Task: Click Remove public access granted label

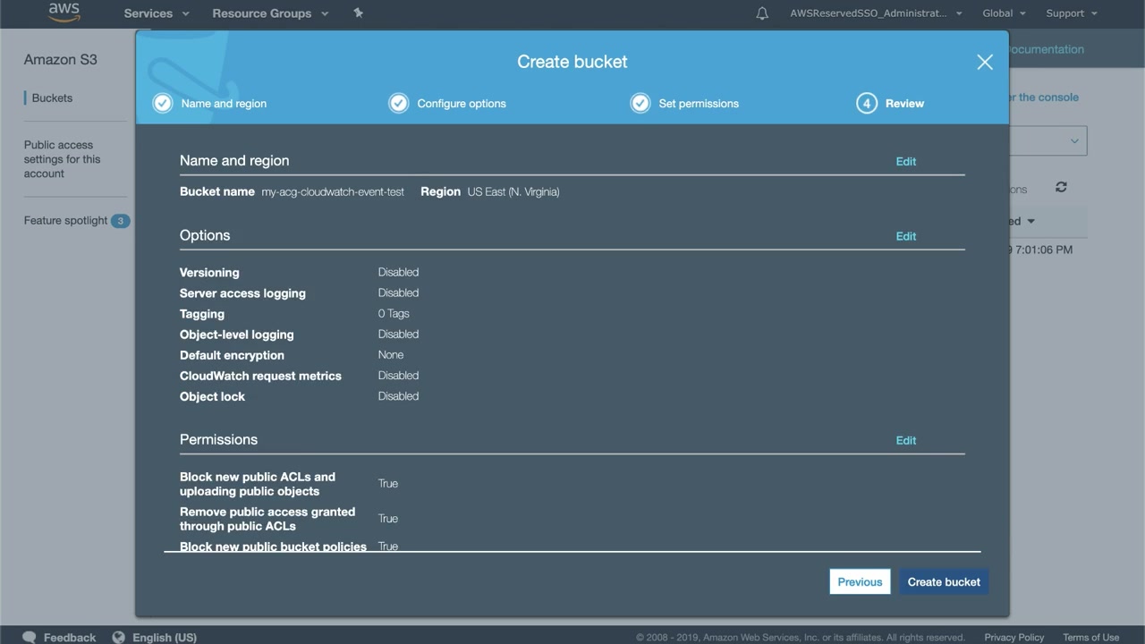Action: tap(267, 519)
